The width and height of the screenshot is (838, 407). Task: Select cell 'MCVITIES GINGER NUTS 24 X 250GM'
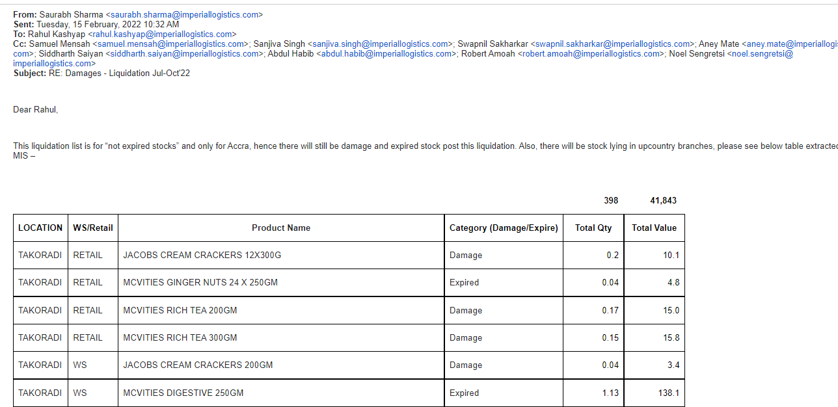pos(281,283)
